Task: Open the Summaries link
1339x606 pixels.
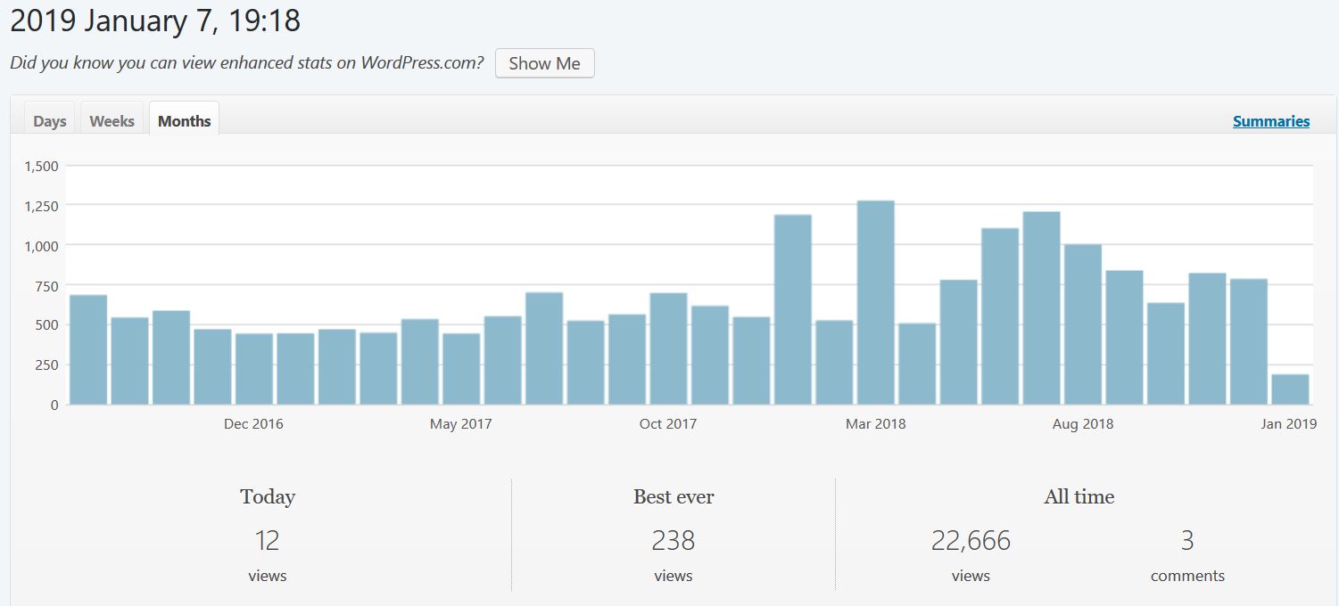Action: (x=1271, y=121)
